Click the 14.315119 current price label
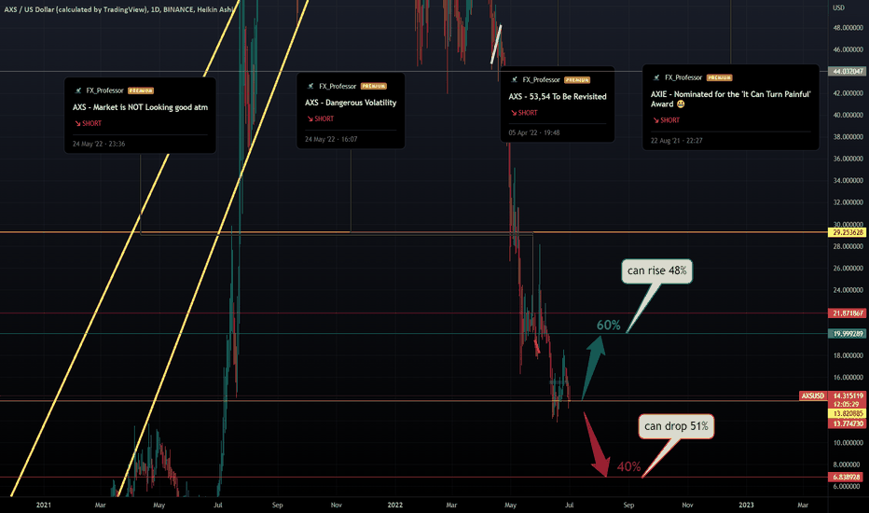Screen dimensions: 869x513 coord(847,396)
